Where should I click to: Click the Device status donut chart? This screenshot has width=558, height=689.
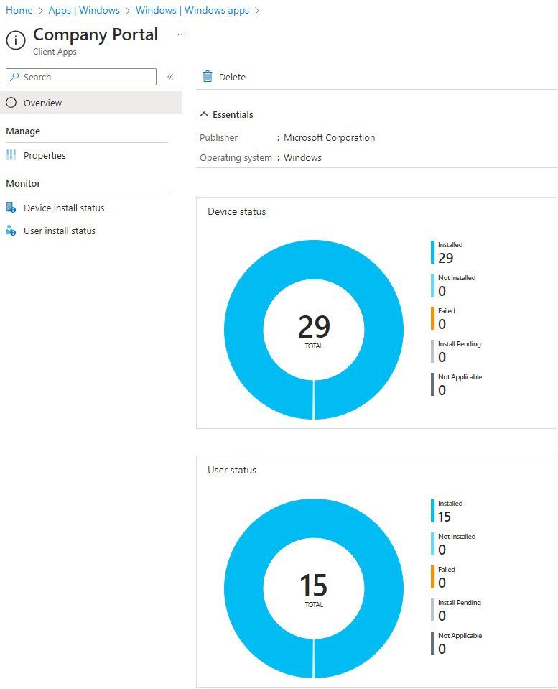[314, 330]
